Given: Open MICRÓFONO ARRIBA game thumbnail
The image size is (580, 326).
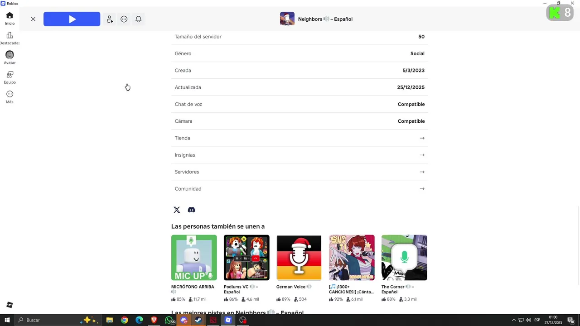Looking at the screenshot, I should (x=194, y=258).
